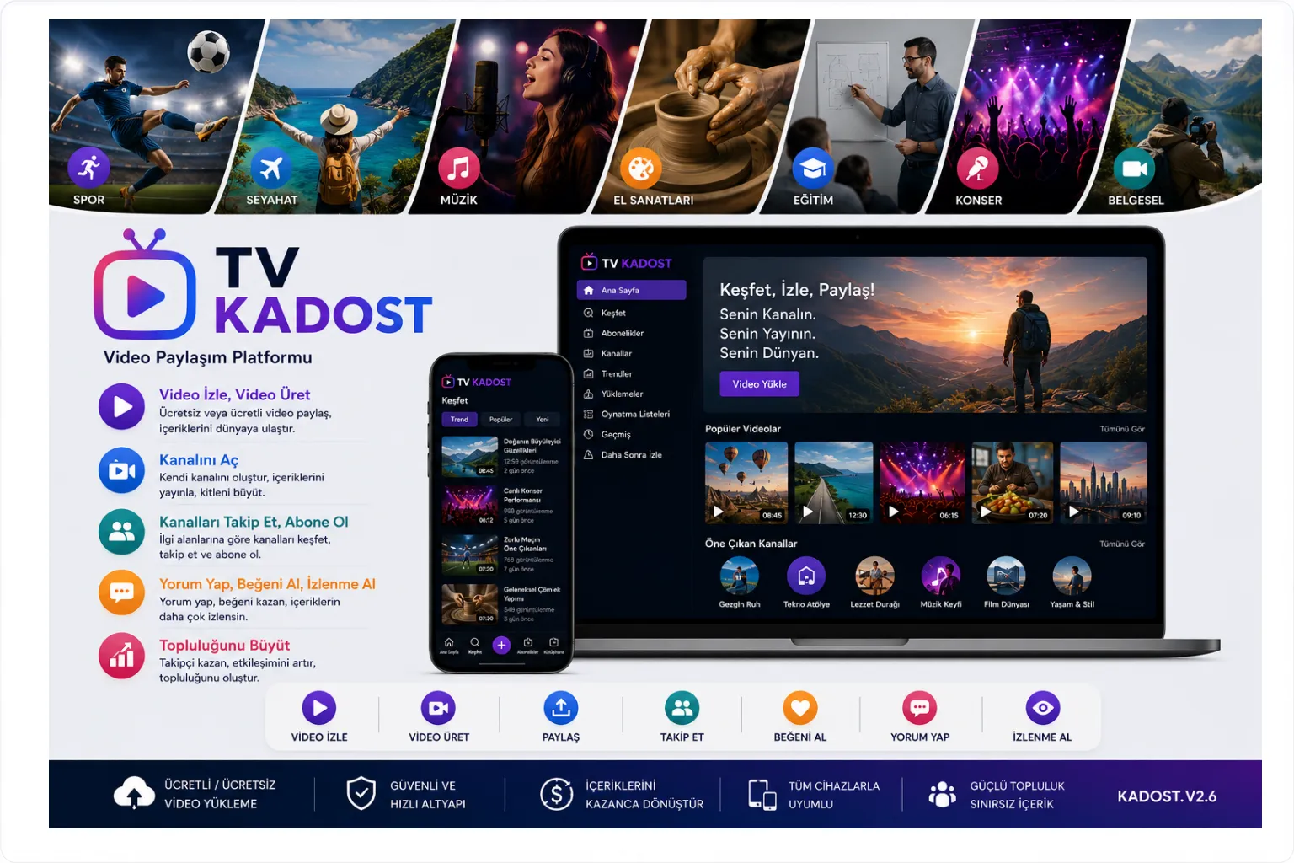Play the cooking video 07:20
The width and height of the screenshot is (1294, 863).
pyautogui.click(x=1012, y=483)
